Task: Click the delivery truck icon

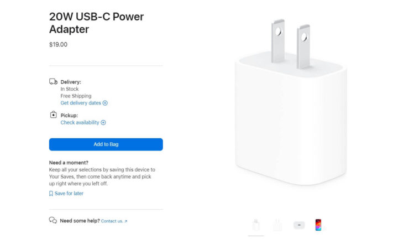Action: [53, 82]
